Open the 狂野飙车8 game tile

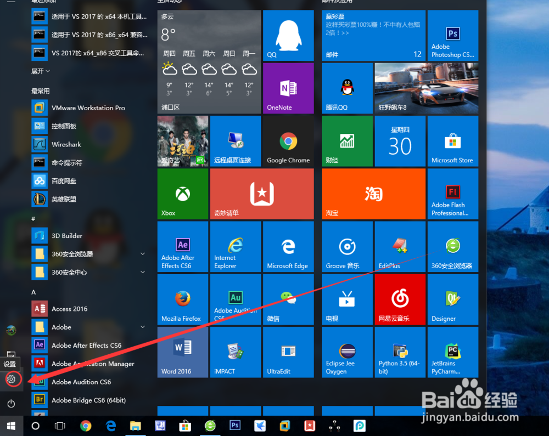pyautogui.click(x=427, y=88)
